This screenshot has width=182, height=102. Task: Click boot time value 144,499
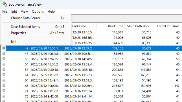pos(117,43)
